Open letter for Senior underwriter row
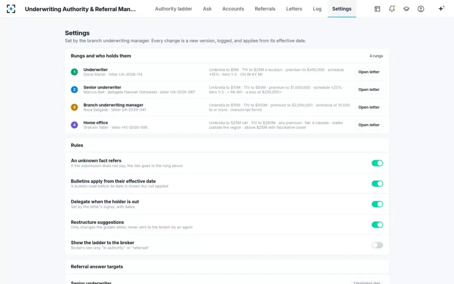 (369, 90)
